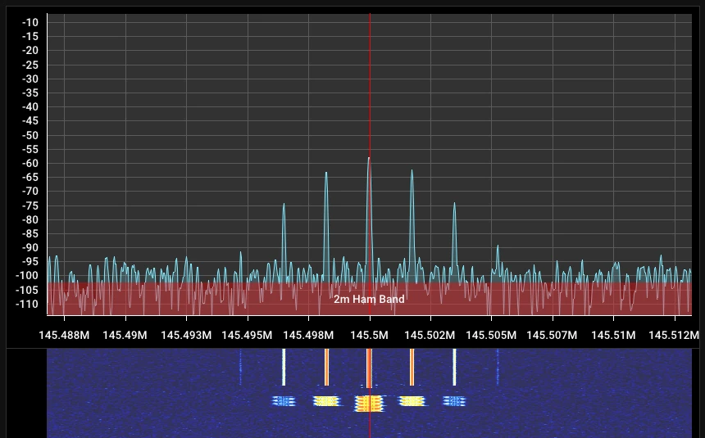705x438 pixels.
Task: Click the rightmost faint waterfall line
Action: [x=497, y=367]
